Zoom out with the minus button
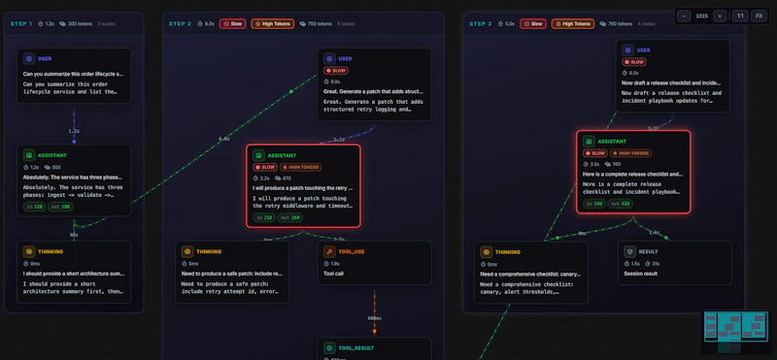The width and height of the screenshot is (777, 360). point(684,16)
